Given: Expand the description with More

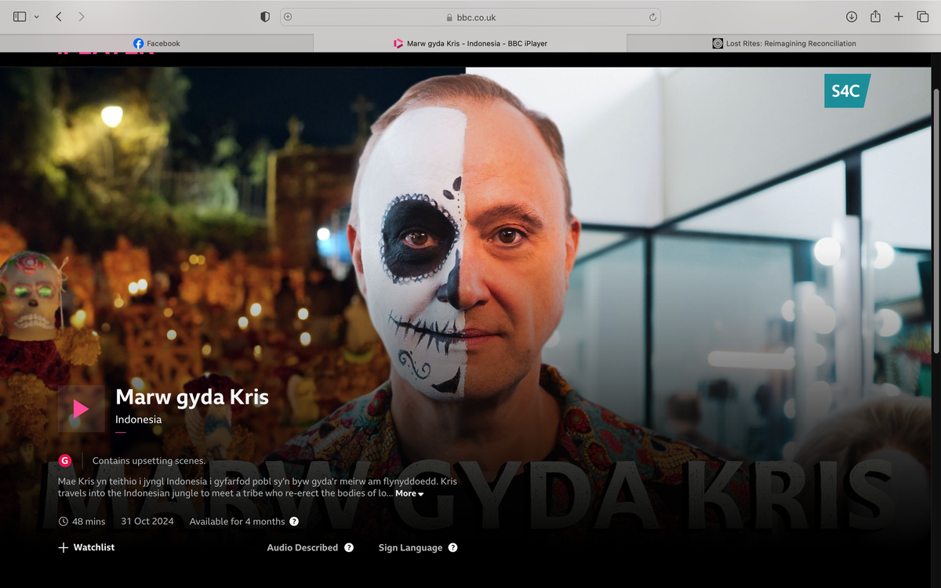Looking at the screenshot, I should [409, 493].
